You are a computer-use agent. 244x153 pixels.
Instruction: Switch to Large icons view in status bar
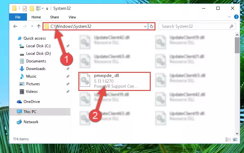[235, 139]
